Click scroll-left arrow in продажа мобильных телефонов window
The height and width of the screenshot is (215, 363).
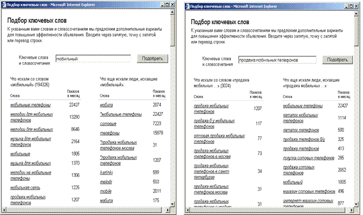(188, 210)
